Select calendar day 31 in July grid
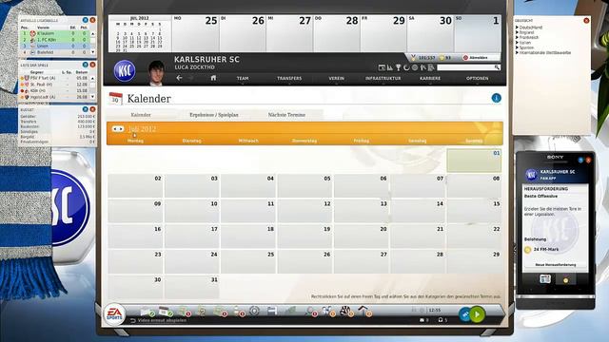Image resolution: width=609 pixels, height=342 pixels. (192, 287)
